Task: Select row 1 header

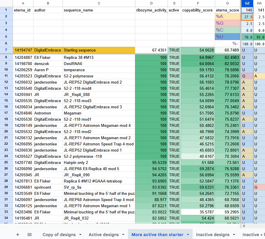Action: [6, 10]
